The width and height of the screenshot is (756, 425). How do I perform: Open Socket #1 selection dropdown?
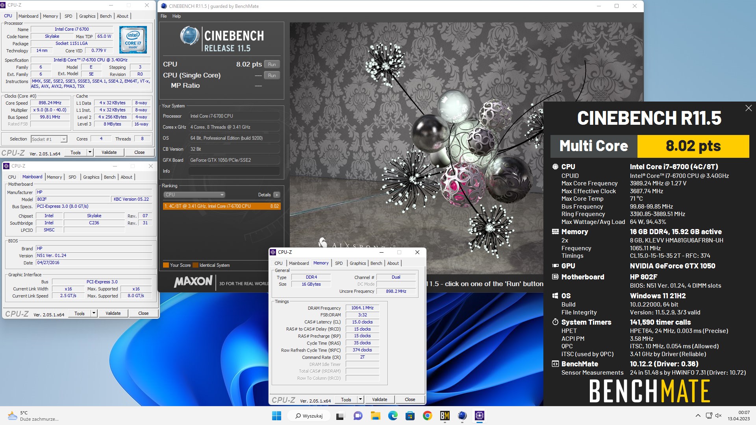pyautogui.click(x=49, y=139)
